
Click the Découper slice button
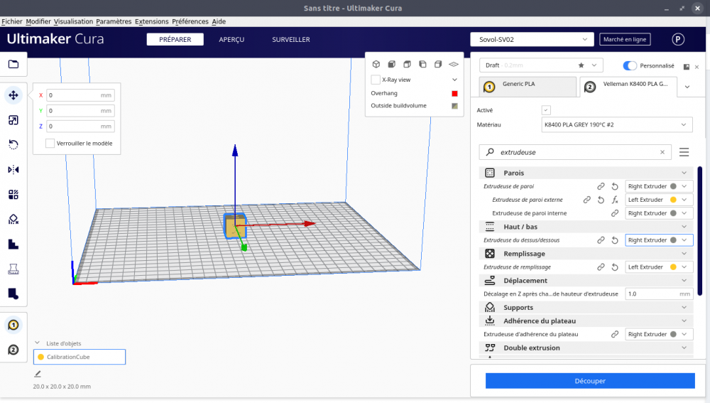click(x=590, y=381)
